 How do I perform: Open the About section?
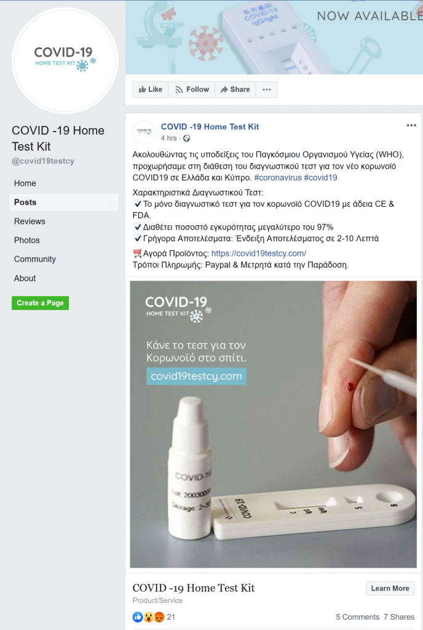pyautogui.click(x=25, y=278)
